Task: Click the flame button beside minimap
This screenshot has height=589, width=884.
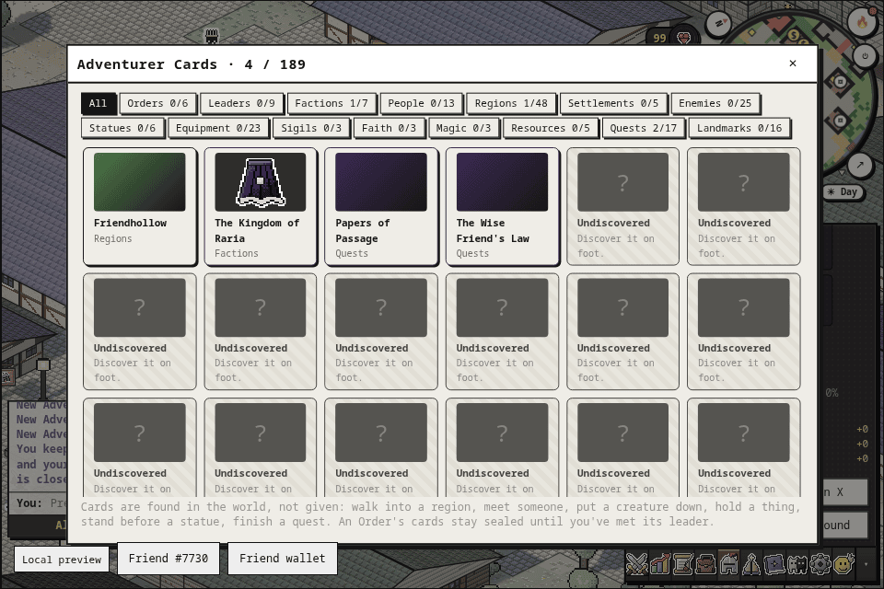Action: click(x=862, y=21)
